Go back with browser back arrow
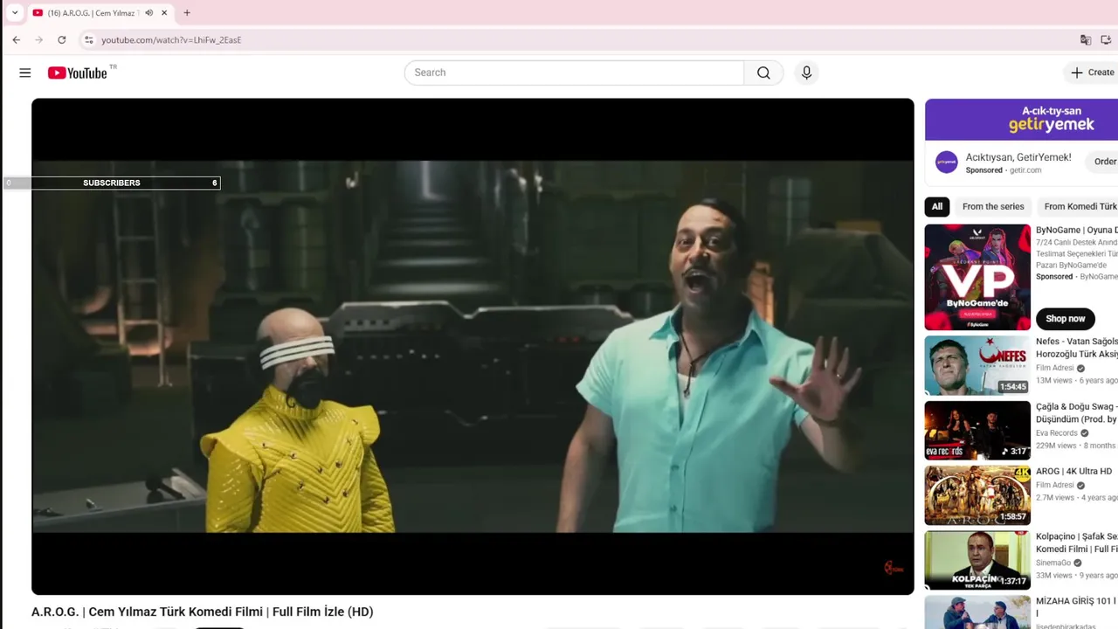1118x629 pixels. [16, 39]
